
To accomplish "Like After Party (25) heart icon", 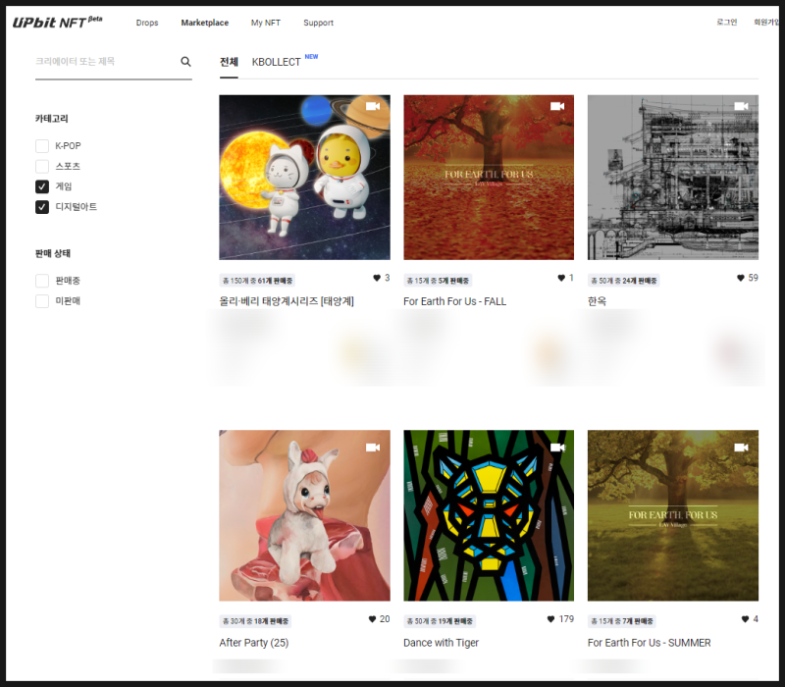I will tap(372, 619).
